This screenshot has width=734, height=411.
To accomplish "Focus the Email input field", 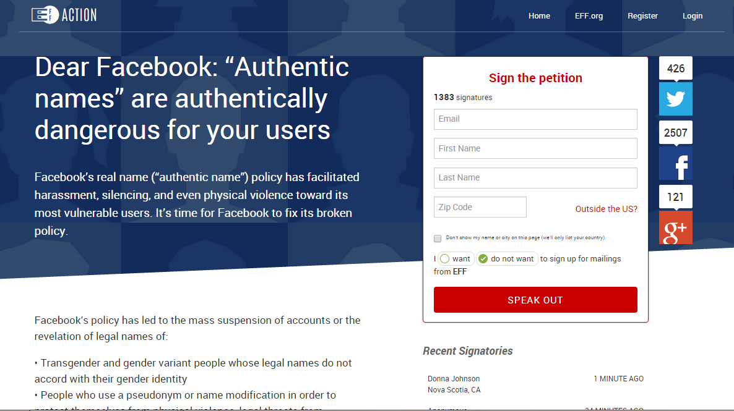I will pos(535,119).
